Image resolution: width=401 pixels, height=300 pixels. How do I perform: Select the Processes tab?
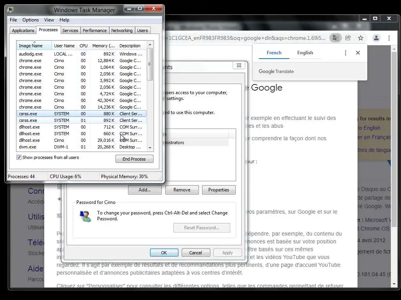[x=48, y=30]
